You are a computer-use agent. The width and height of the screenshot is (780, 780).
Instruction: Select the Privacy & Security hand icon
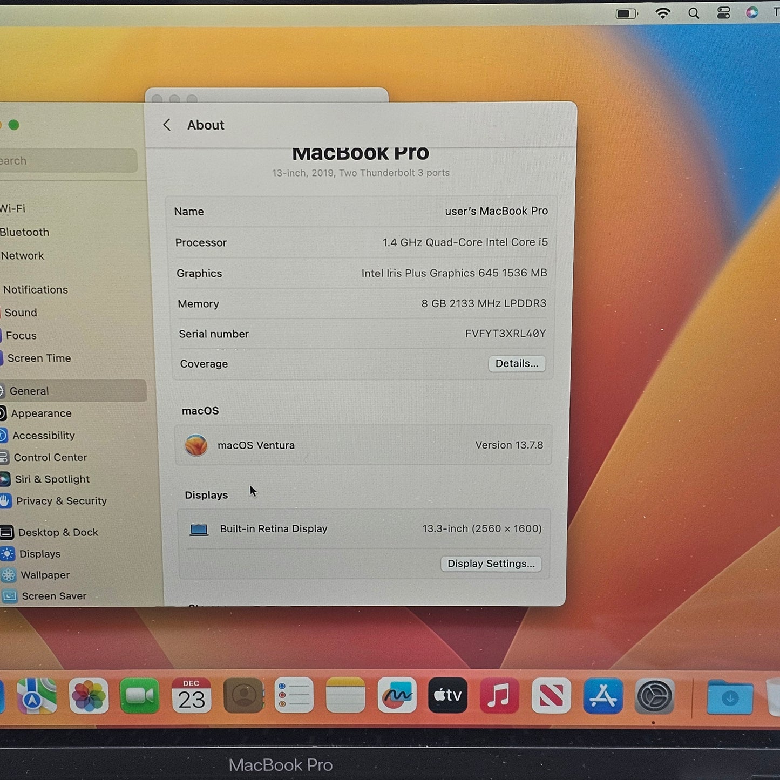pos(6,501)
